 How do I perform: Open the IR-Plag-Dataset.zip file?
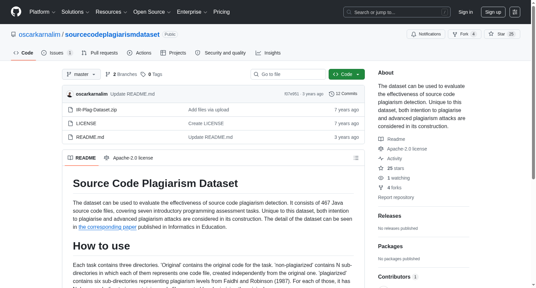click(x=96, y=110)
